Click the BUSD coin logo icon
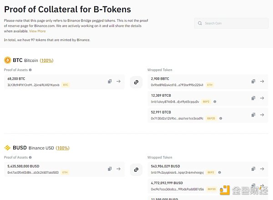273x200 pixels. click(7, 148)
